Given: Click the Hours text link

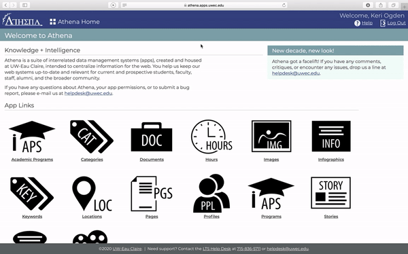Looking at the screenshot, I should (211, 160).
